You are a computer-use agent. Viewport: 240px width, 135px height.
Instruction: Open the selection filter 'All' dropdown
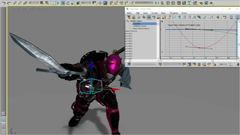(x=34, y=3)
